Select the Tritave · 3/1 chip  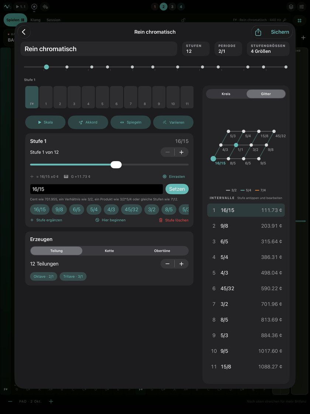click(x=73, y=276)
